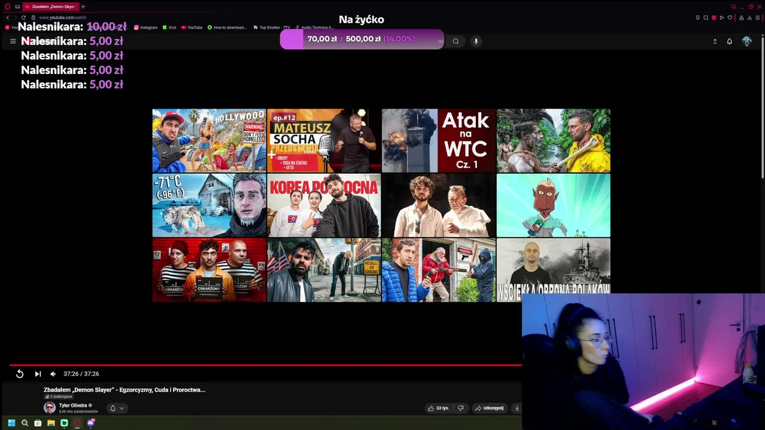Open the two men in white shirts video
This screenshot has height=430, width=765.
pos(439,205)
